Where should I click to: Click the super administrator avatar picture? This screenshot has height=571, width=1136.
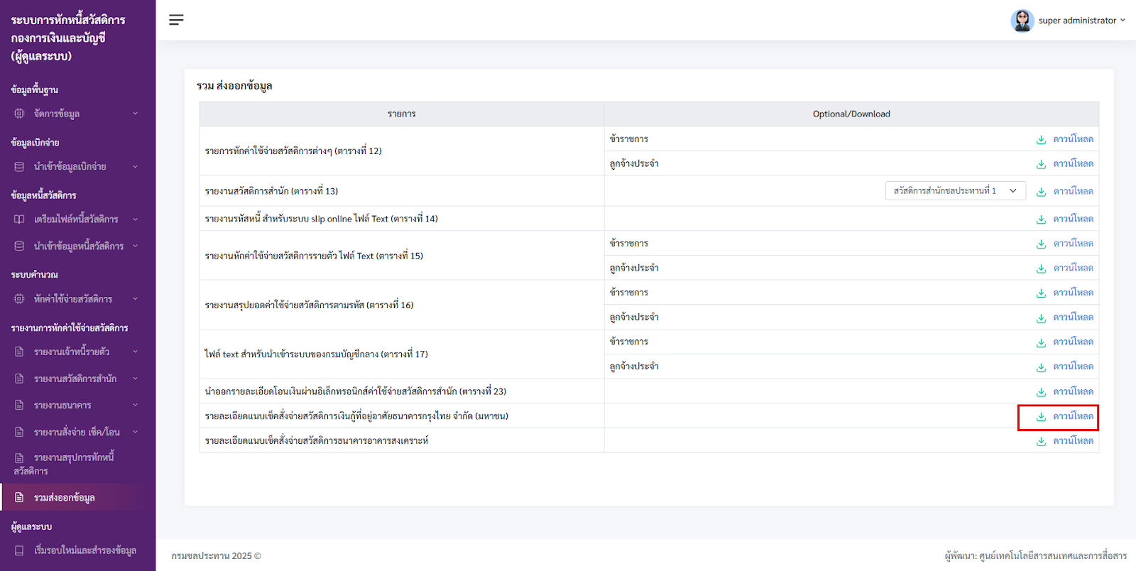pyautogui.click(x=1022, y=21)
